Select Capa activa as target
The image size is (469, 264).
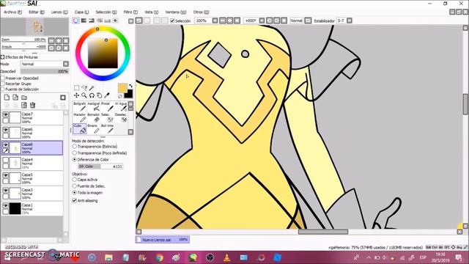click(x=75, y=180)
